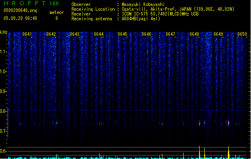
Task: Click the date stamp 05.08.20 06:40
Action: pos(20,18)
